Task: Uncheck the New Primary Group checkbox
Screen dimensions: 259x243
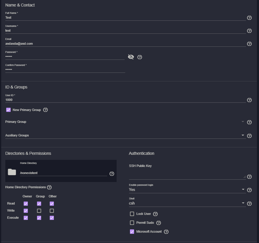Action: pos(9,110)
